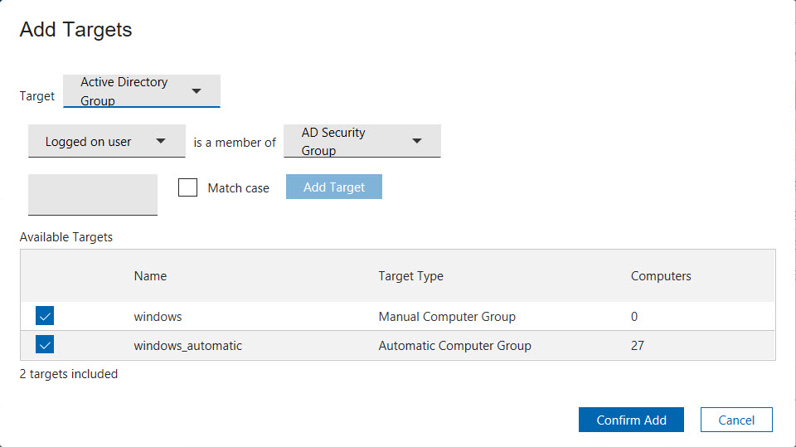This screenshot has width=796, height=447.
Task: Click the Target Type column header
Action: (410, 276)
